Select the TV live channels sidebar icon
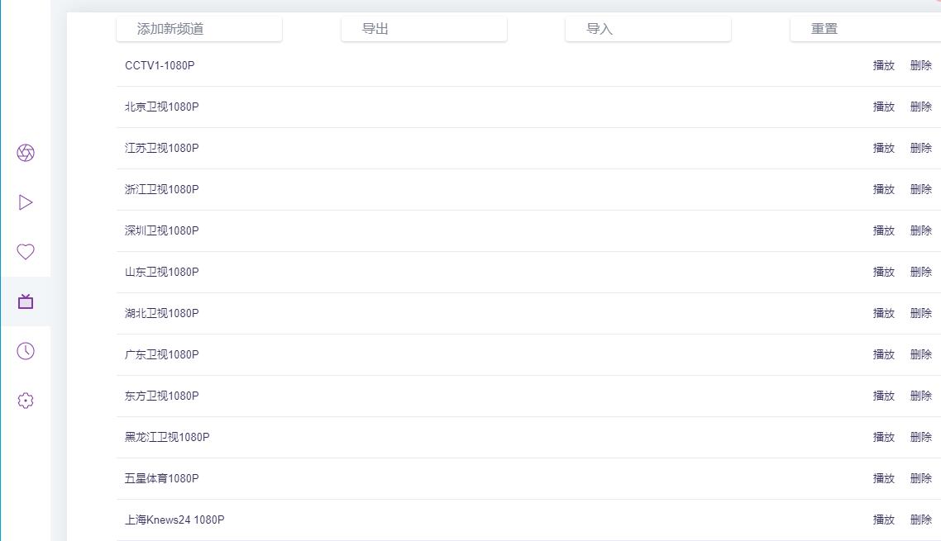The width and height of the screenshot is (941, 541). (x=25, y=301)
